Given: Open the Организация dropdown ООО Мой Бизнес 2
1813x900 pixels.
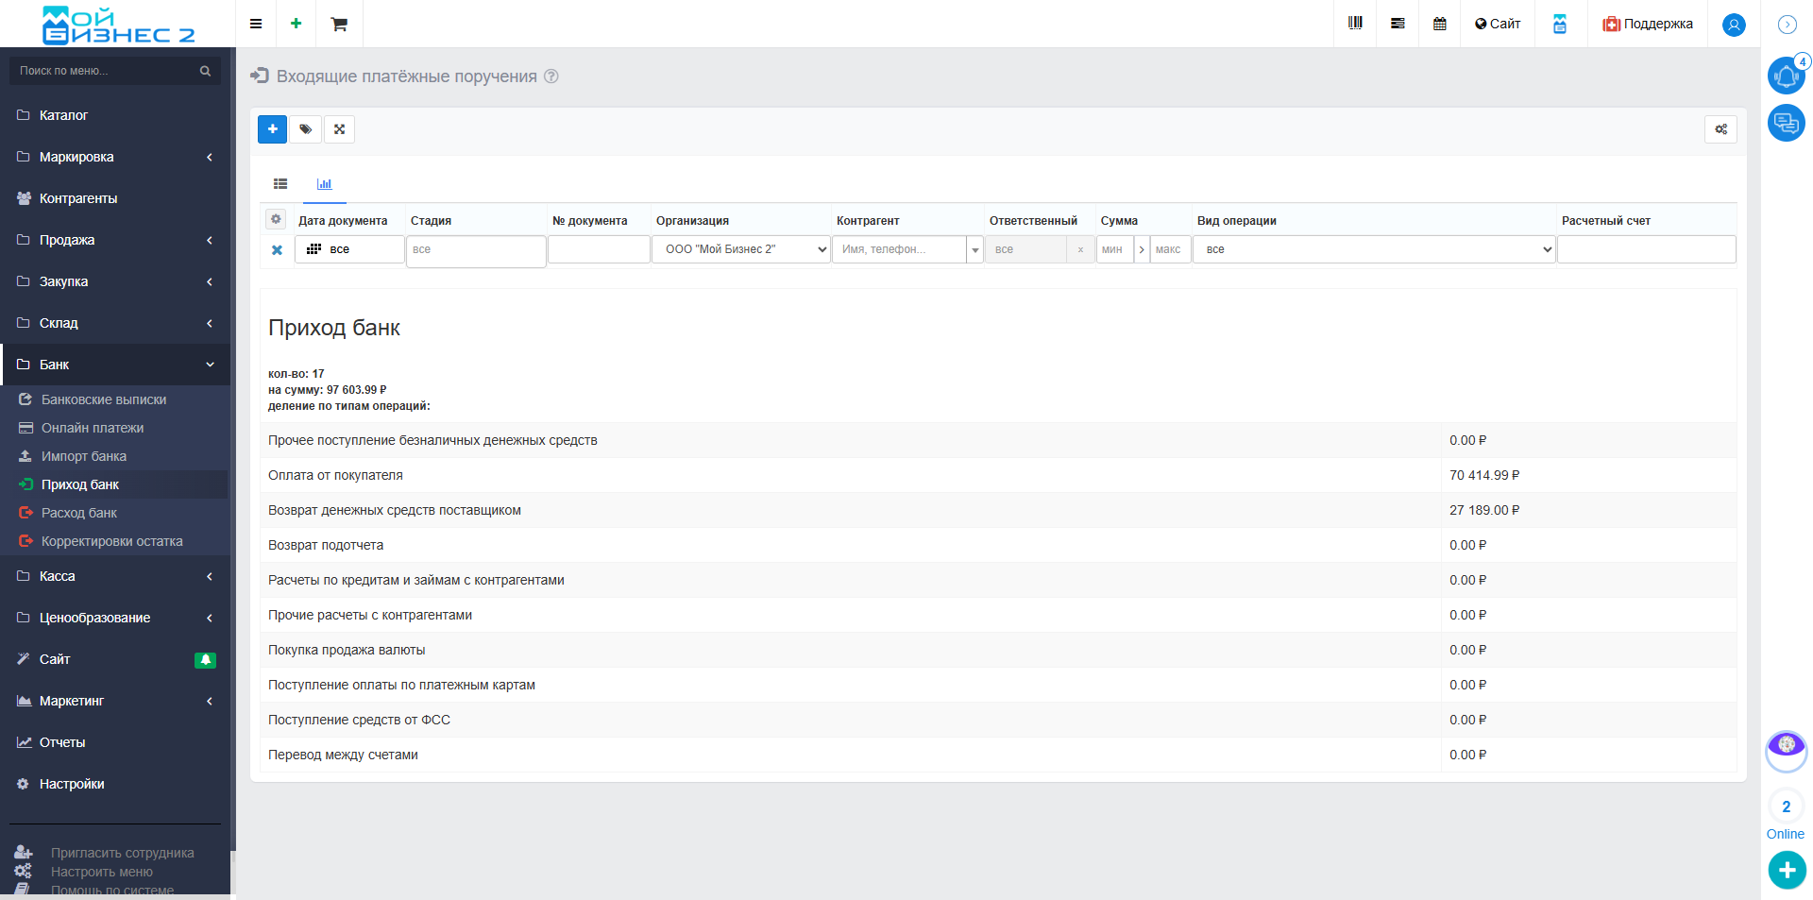Looking at the screenshot, I should [741, 249].
